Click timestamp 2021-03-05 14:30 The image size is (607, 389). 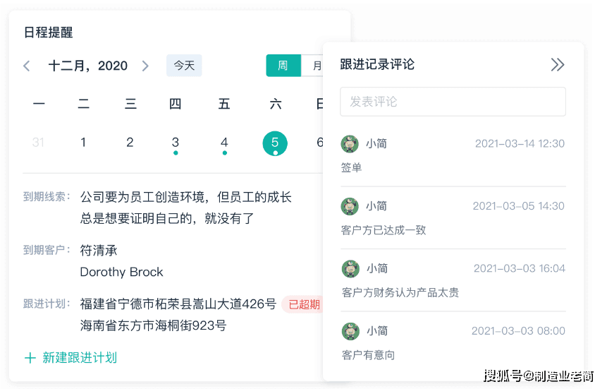(x=519, y=206)
